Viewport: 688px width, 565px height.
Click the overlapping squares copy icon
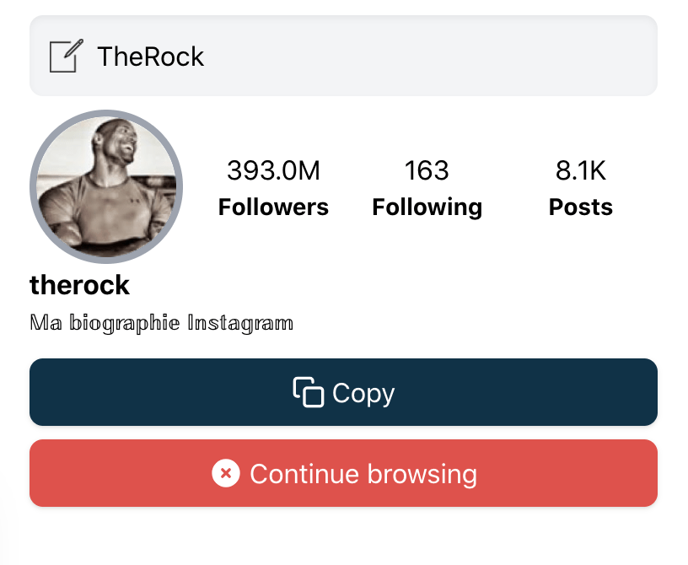[309, 392]
